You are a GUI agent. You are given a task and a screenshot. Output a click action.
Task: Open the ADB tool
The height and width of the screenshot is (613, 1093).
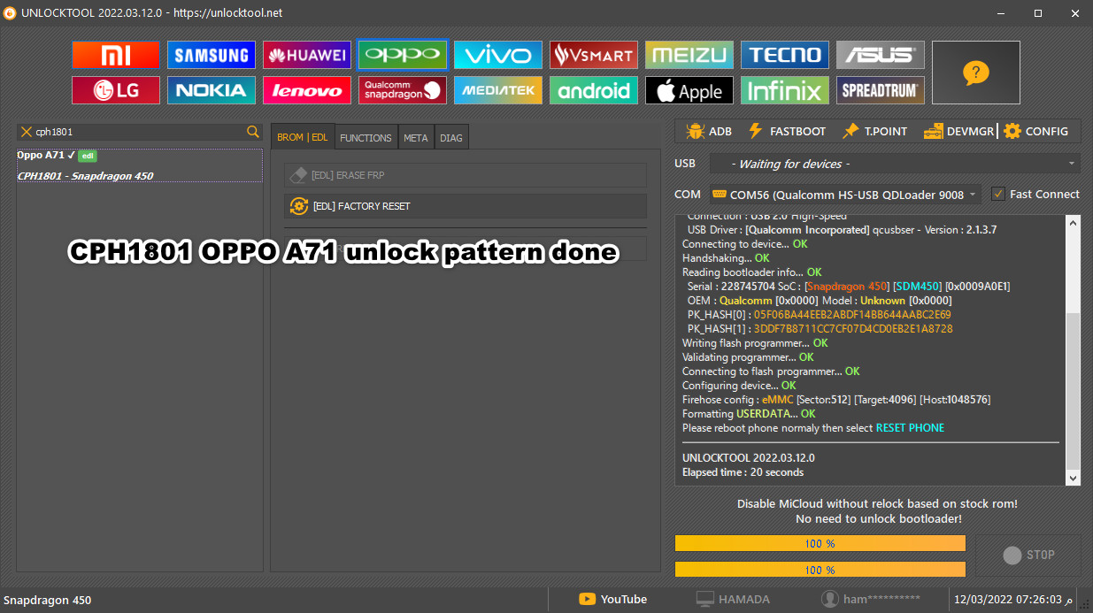pyautogui.click(x=708, y=131)
